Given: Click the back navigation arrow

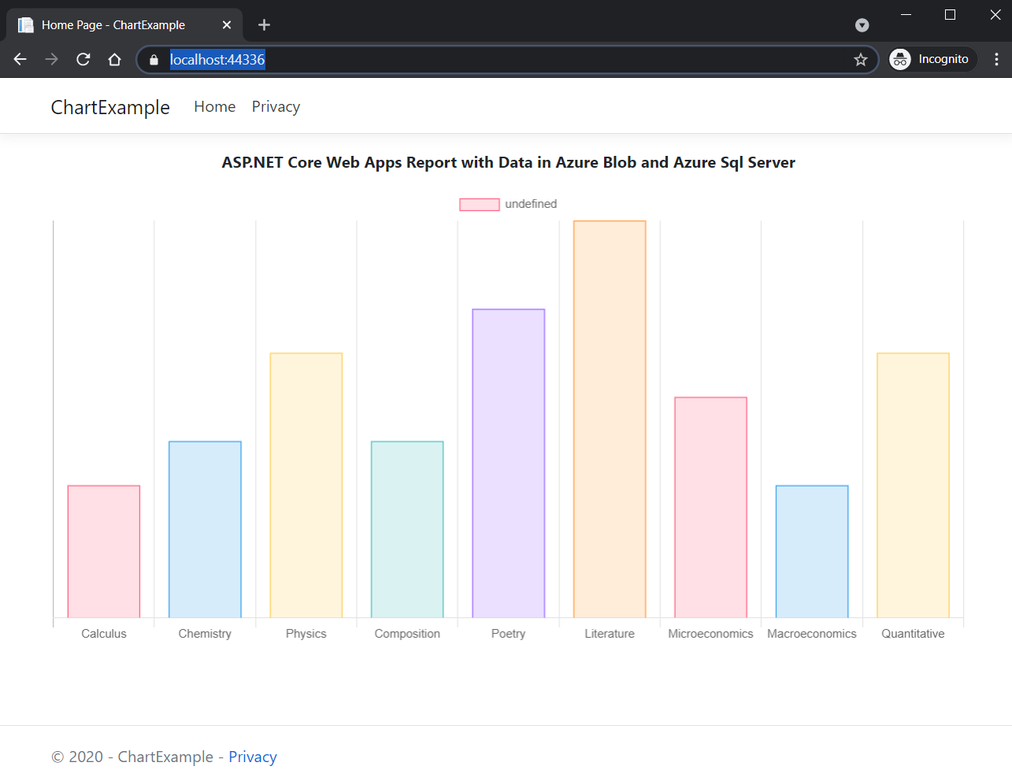Looking at the screenshot, I should click(19, 59).
